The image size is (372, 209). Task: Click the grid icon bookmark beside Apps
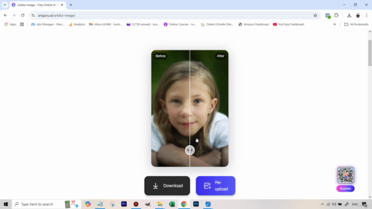[x=22, y=24]
